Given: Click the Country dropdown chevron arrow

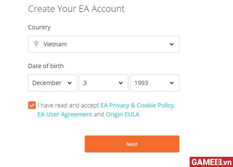Looking at the screenshot, I should (171, 44).
